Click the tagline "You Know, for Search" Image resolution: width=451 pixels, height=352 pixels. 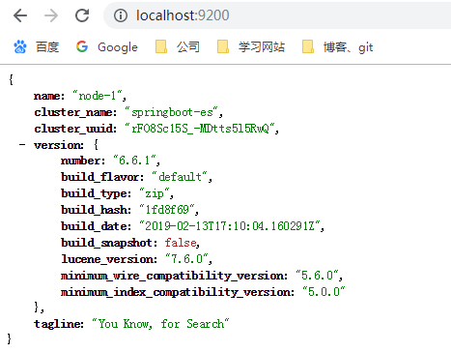(160, 324)
